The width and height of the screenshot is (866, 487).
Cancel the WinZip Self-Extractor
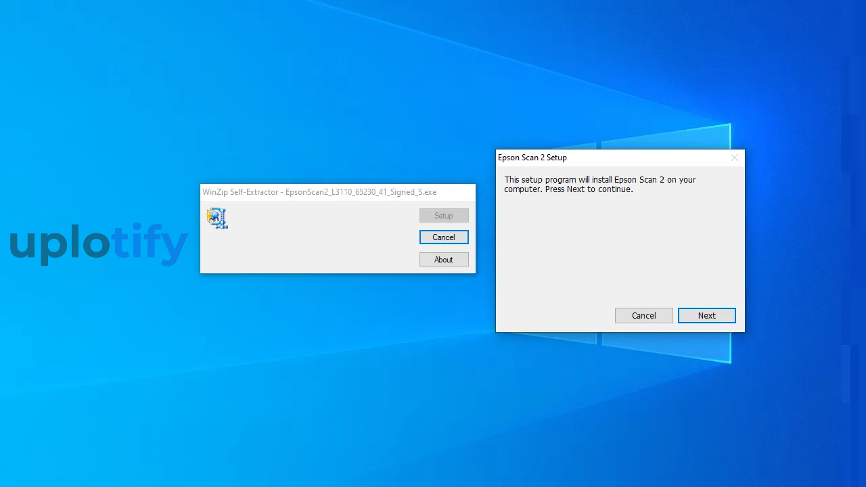(x=444, y=237)
